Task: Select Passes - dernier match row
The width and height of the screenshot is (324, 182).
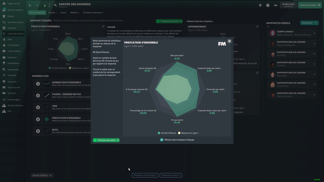Action: [x=62, y=96]
